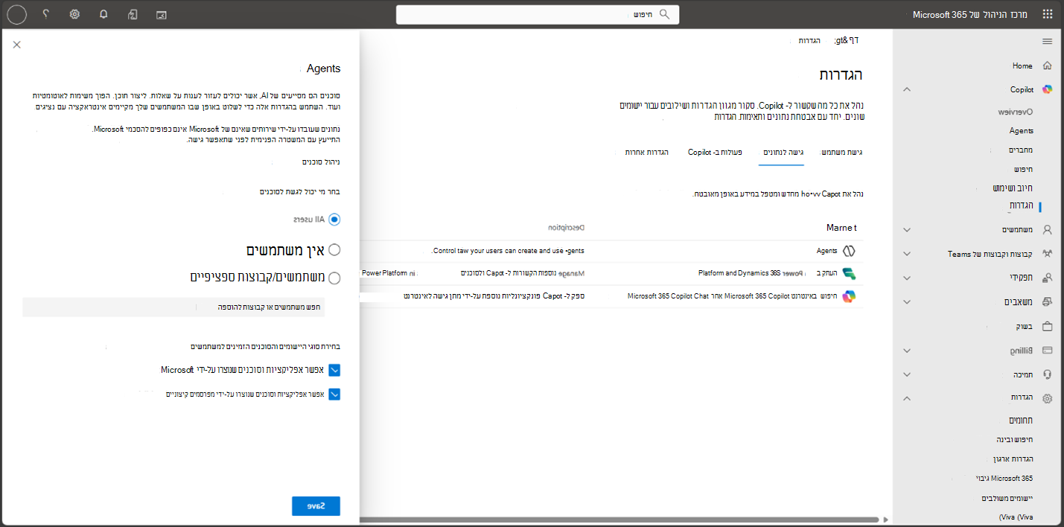Open notifications bell icon
The height and width of the screenshot is (527, 1064).
[103, 14]
